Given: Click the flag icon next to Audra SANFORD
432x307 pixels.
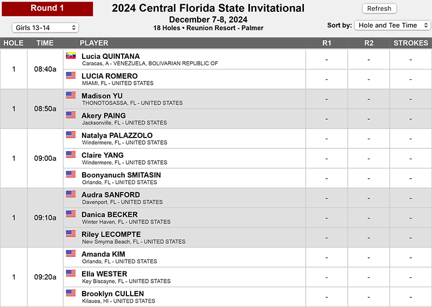Looking at the screenshot, I should point(71,194).
